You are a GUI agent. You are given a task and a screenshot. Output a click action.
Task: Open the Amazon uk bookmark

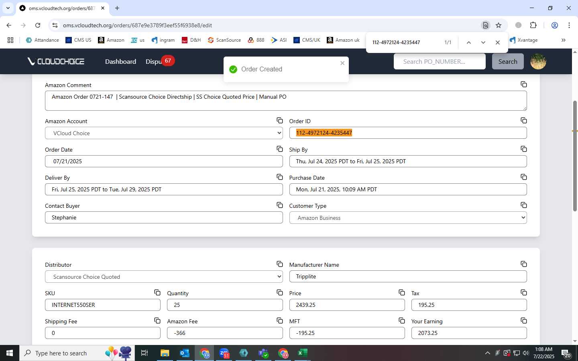pyautogui.click(x=343, y=40)
